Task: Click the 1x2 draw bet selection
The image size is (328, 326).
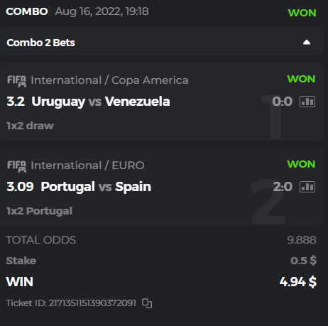Action: click(30, 126)
